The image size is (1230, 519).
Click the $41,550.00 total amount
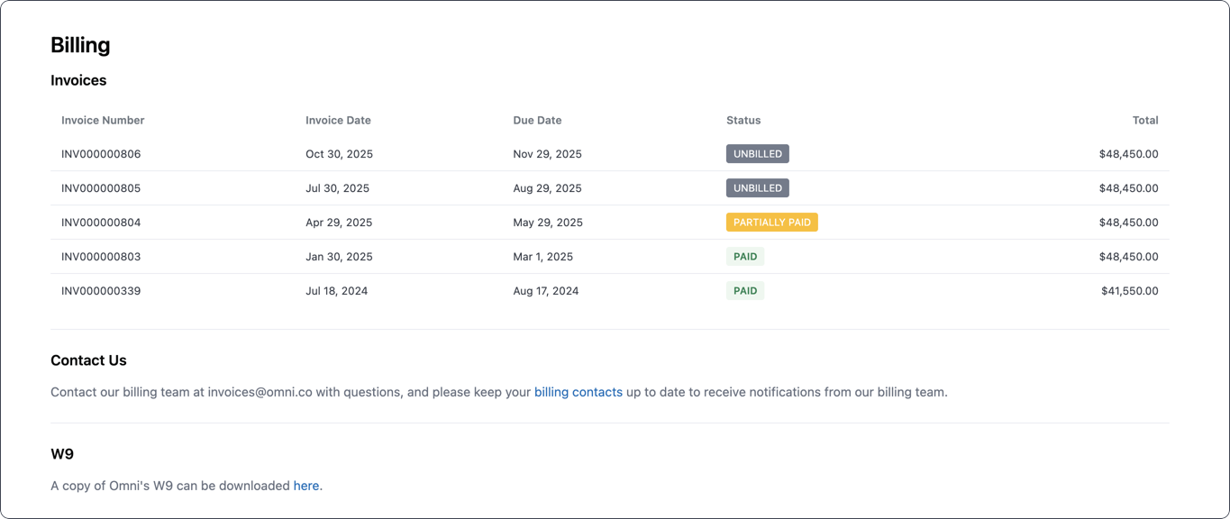coord(1129,291)
